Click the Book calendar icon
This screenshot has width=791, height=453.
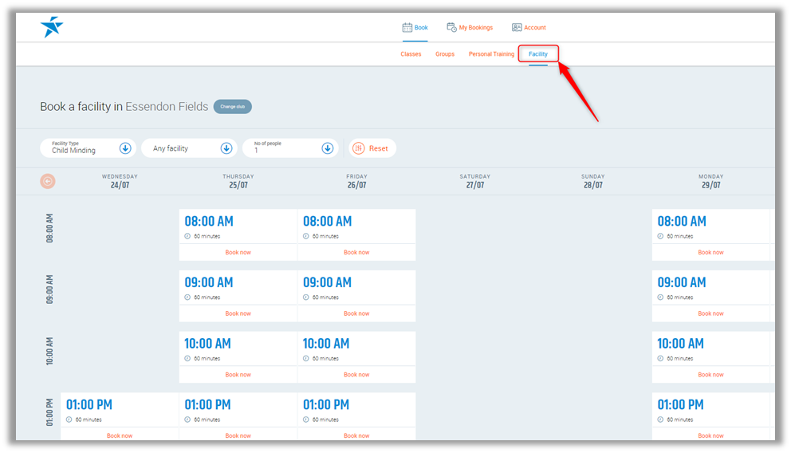click(x=407, y=27)
